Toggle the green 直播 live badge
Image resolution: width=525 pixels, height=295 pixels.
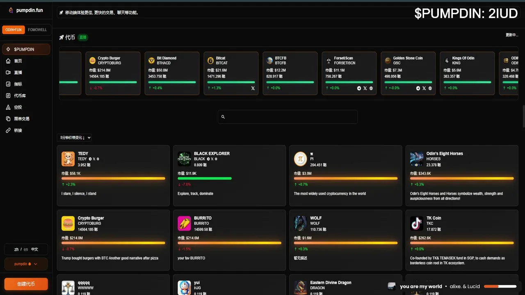[83, 37]
